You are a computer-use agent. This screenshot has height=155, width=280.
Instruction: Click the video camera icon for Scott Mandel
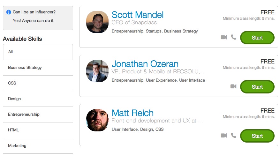[224, 37]
